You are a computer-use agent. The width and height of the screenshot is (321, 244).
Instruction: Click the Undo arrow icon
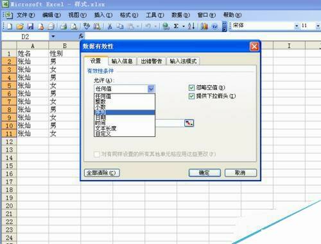[148, 26]
